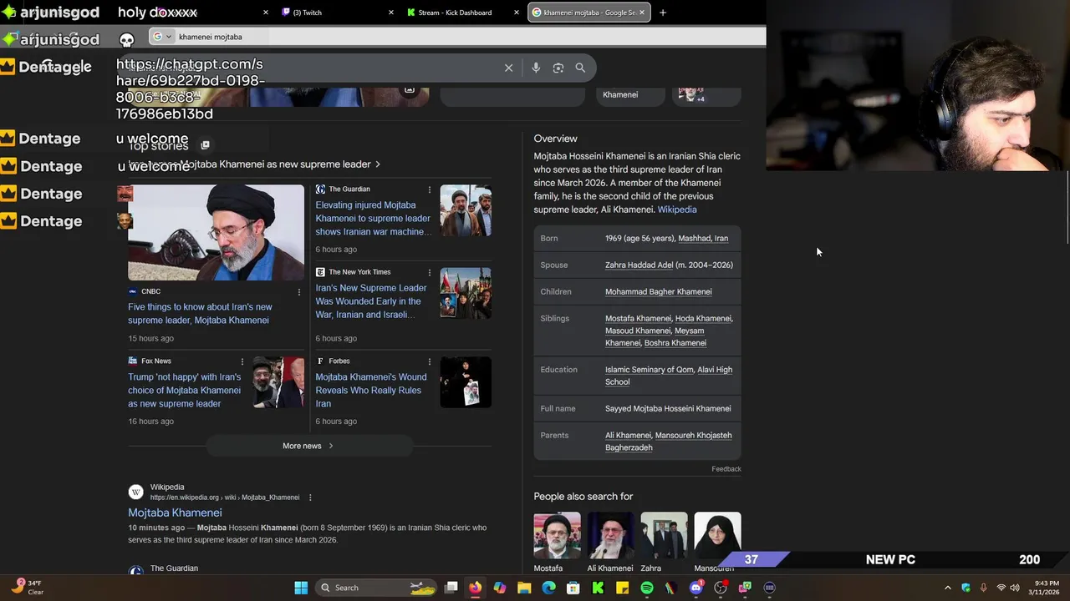
Task: Open volume control in system tray
Action: coord(1016,588)
